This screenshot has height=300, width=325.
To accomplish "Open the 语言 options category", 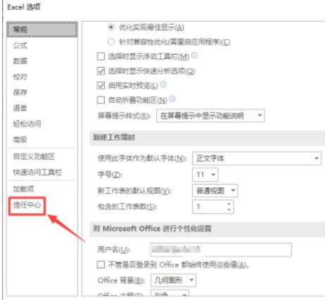I will [20, 108].
